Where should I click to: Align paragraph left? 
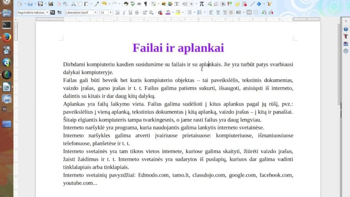211,13
